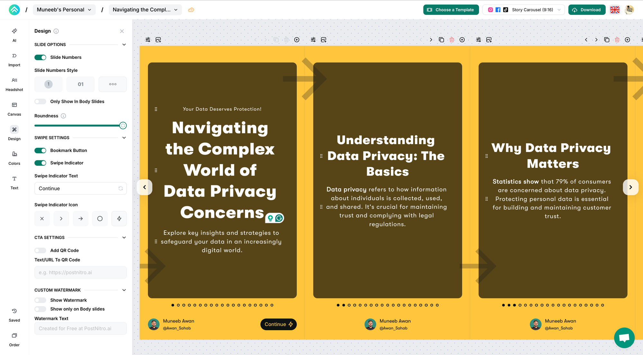Open the chat support bubble
This screenshot has height=355, width=643.
tap(624, 338)
